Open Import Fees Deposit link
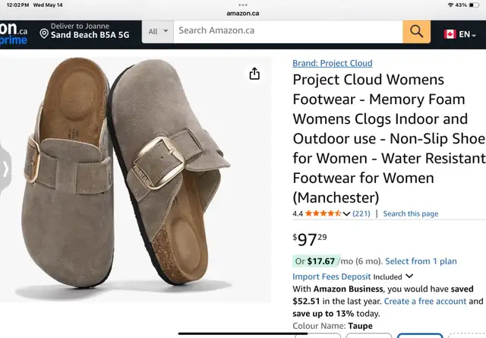 (331, 276)
